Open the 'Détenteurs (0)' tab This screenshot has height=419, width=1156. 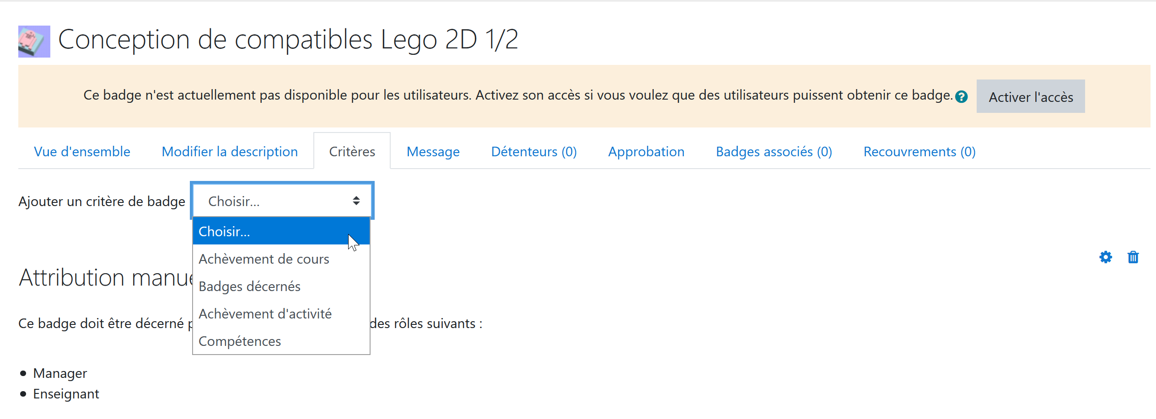[534, 152]
